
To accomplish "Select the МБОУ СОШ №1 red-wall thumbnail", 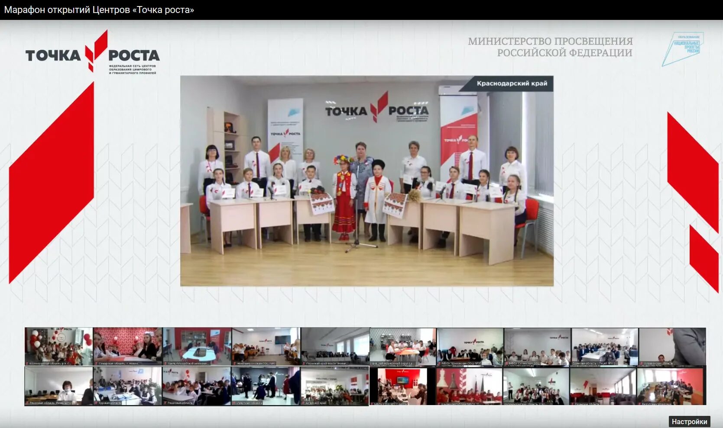I will [403, 386].
